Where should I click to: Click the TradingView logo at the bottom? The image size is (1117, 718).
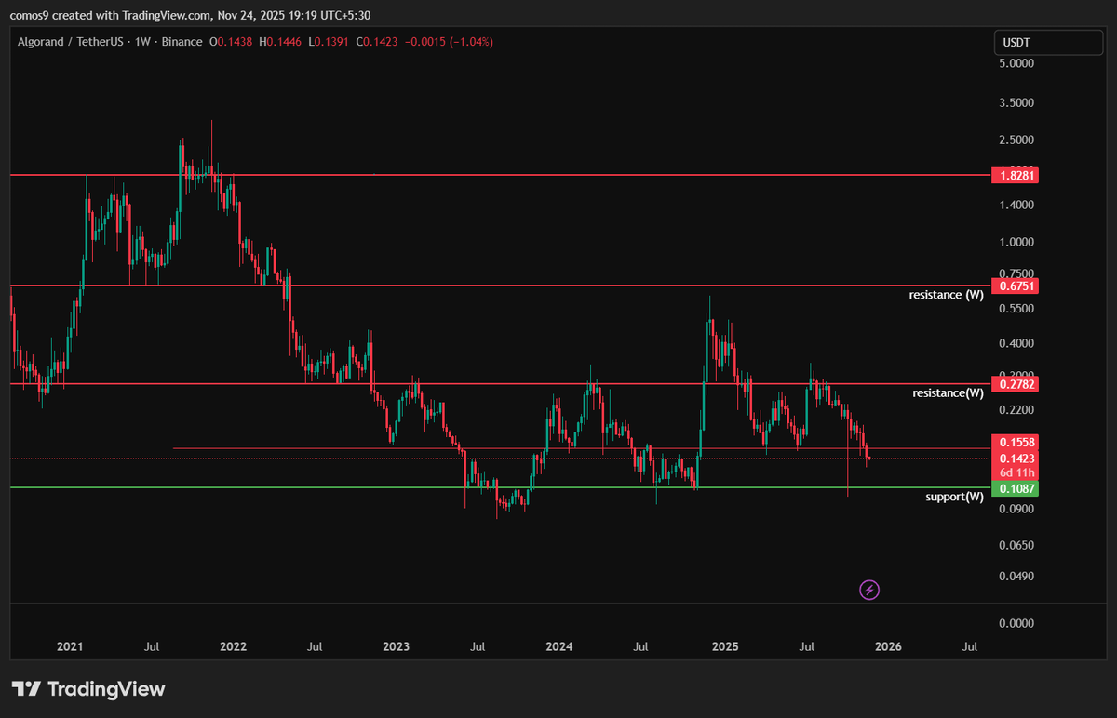(88, 689)
